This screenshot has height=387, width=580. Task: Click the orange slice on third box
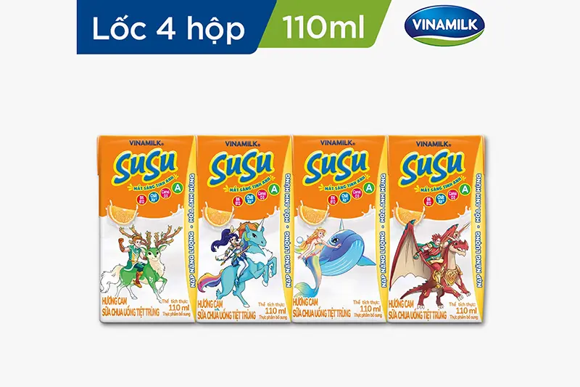coord(312,214)
